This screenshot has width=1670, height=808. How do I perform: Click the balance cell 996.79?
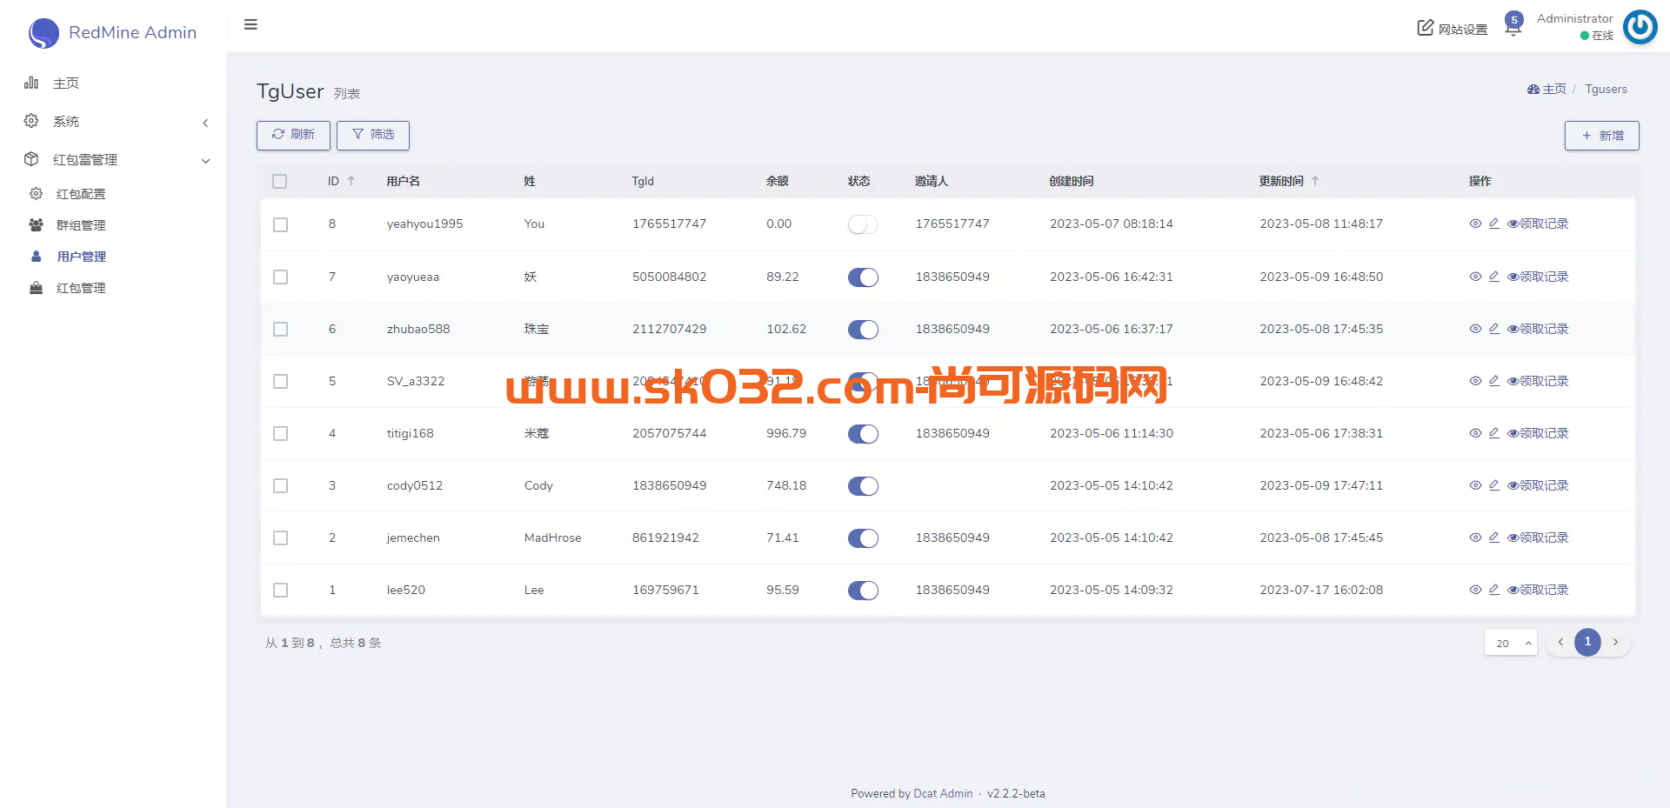[786, 433]
